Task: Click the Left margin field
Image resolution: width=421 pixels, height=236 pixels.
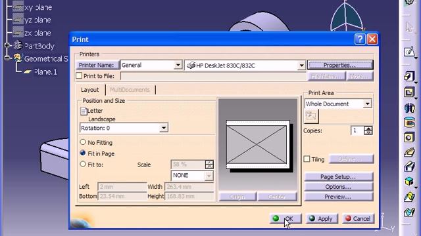Action: click(122, 186)
